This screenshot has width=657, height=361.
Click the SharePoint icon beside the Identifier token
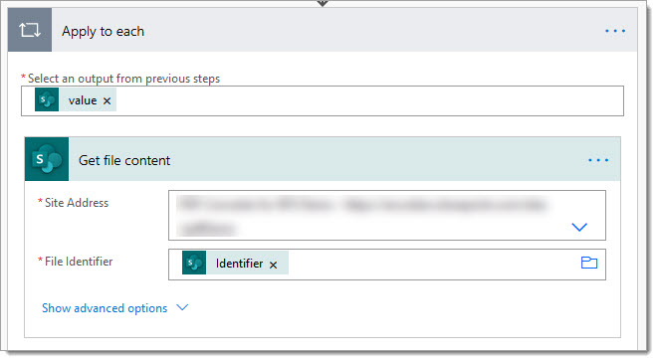coord(194,263)
